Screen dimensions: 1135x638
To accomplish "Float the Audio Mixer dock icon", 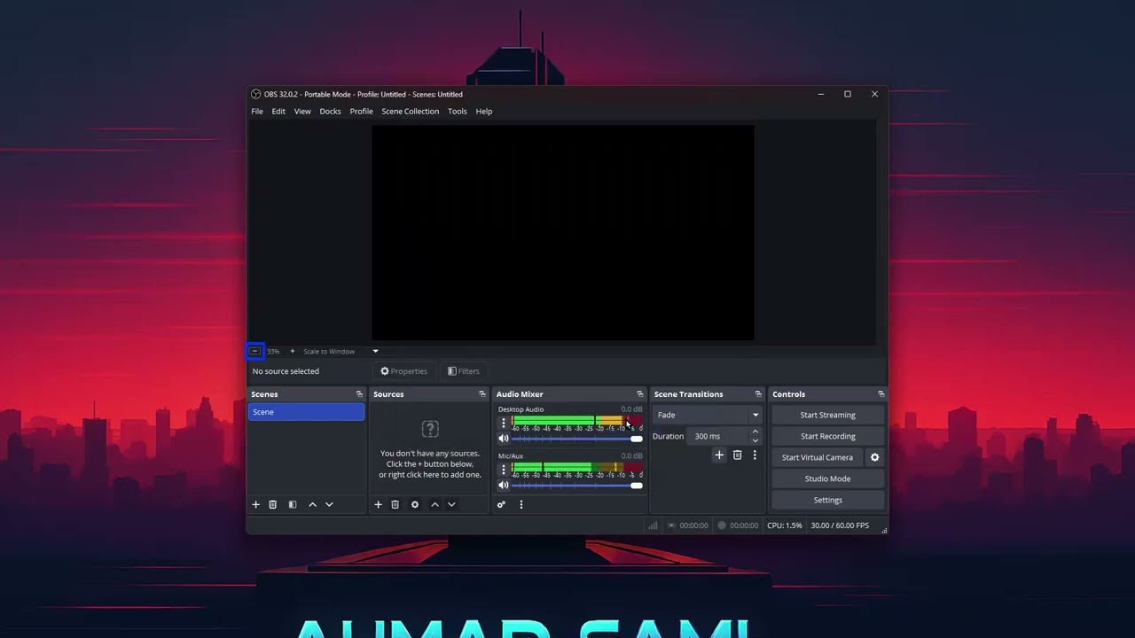I will (x=640, y=394).
